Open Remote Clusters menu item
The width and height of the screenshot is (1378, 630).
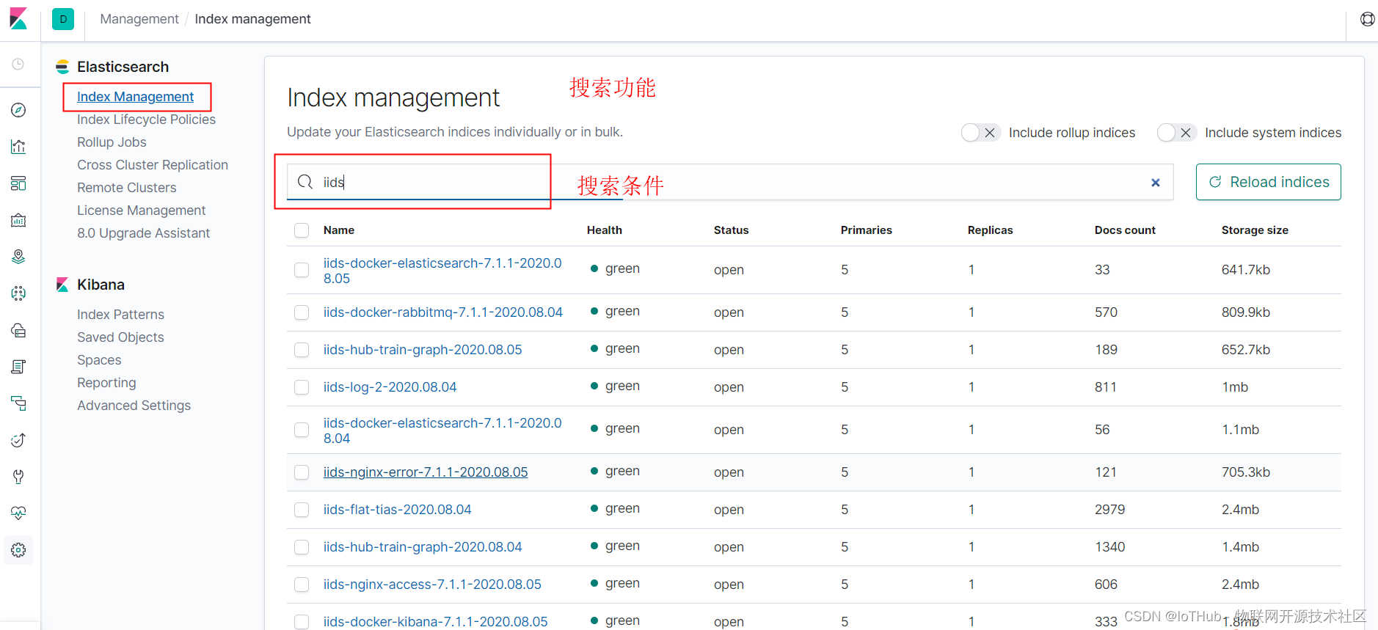[127, 188]
